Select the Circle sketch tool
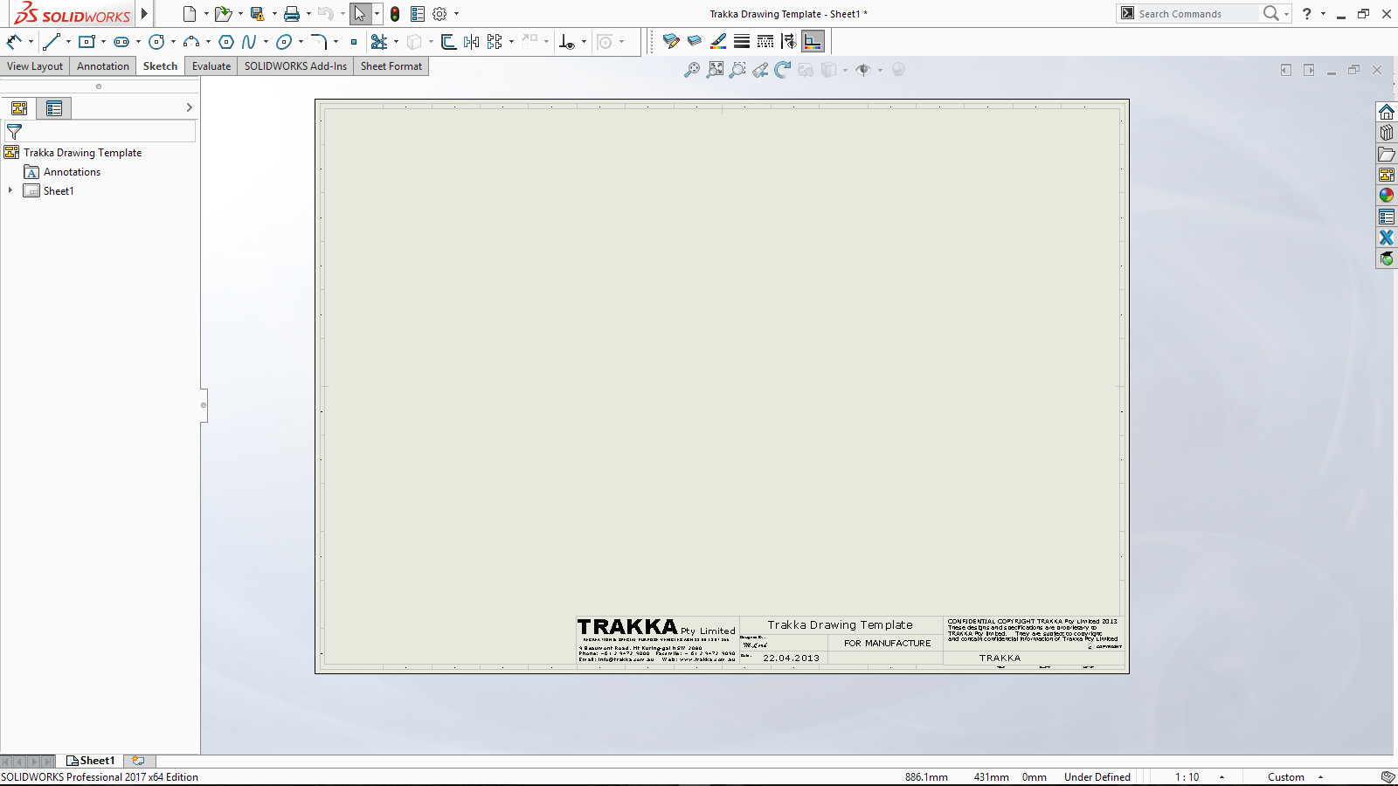The height and width of the screenshot is (786, 1398). pos(156,41)
